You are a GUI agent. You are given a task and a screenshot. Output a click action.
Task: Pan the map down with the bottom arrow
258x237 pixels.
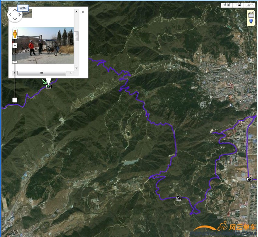[15, 19]
